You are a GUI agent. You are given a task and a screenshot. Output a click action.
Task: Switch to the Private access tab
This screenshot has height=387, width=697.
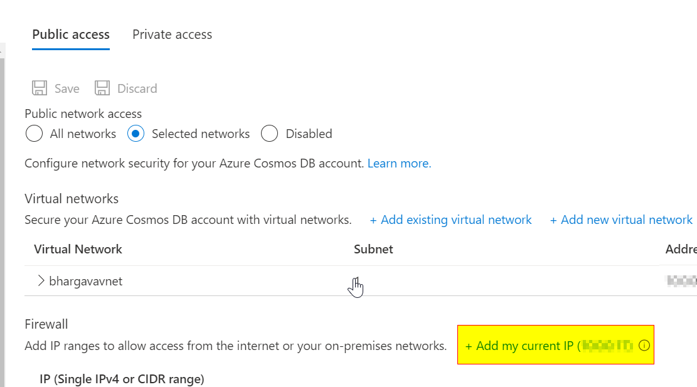(x=172, y=34)
